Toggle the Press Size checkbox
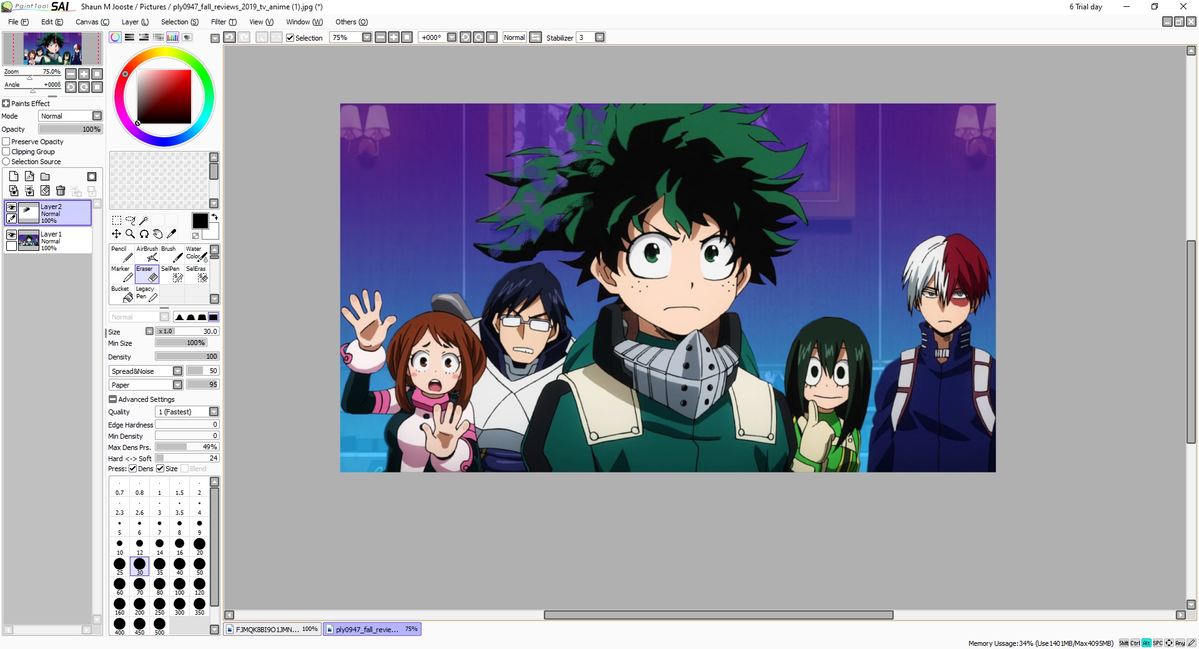 pos(160,469)
